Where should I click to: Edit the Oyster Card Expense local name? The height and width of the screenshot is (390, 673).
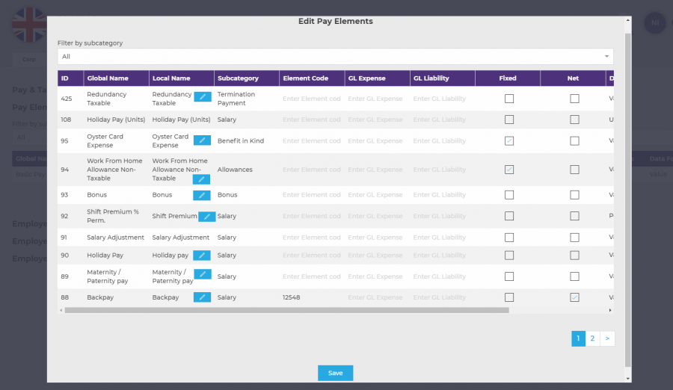tap(202, 140)
